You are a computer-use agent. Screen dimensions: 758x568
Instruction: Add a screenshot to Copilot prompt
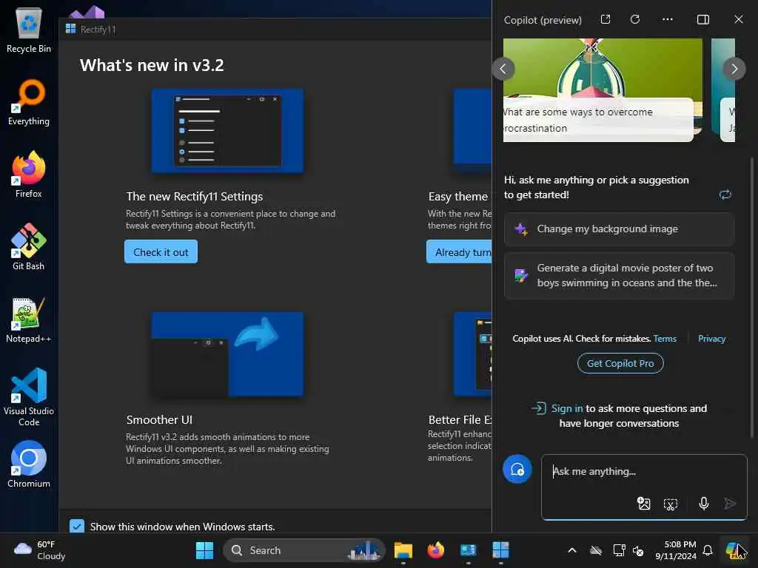[x=671, y=504]
